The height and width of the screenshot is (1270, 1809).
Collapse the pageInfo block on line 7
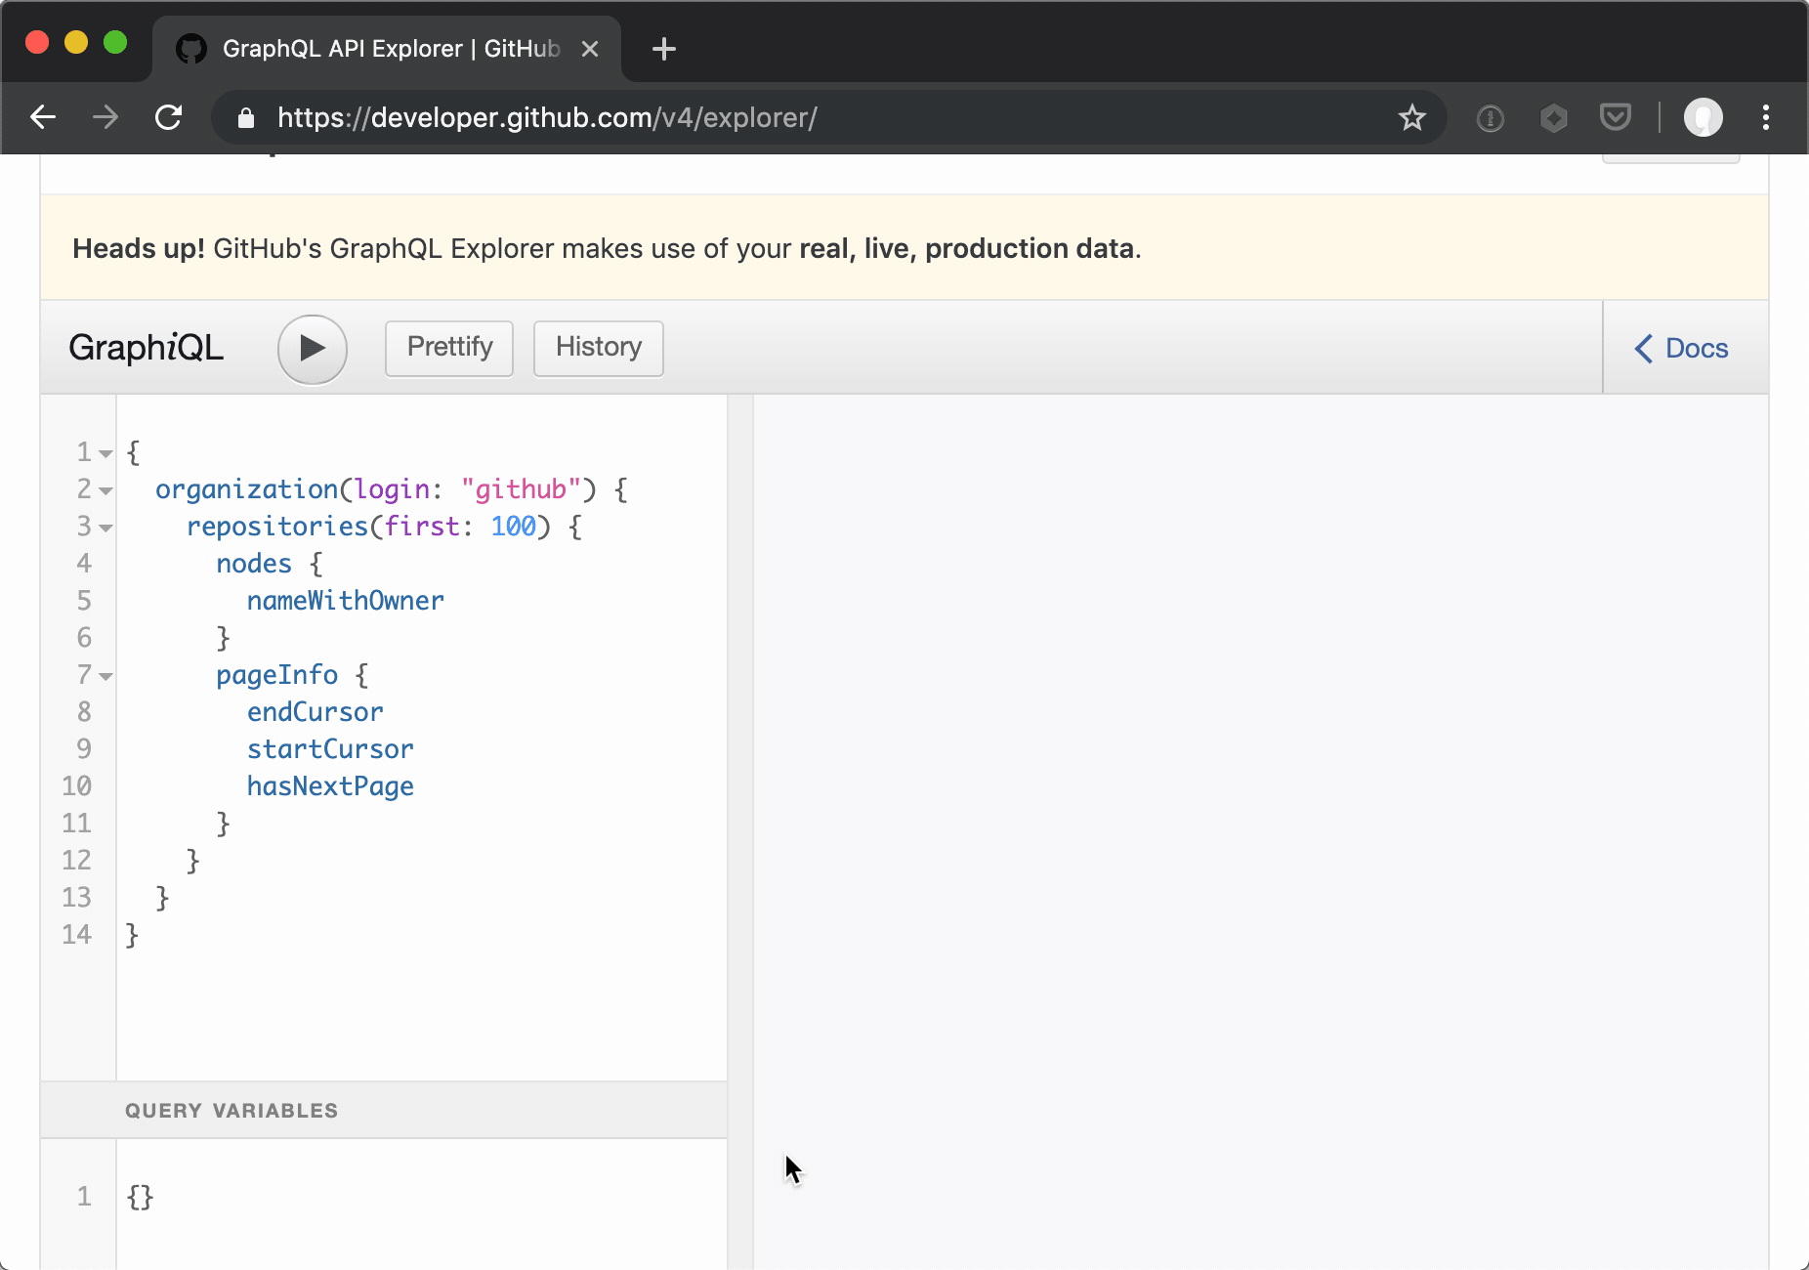coord(105,676)
